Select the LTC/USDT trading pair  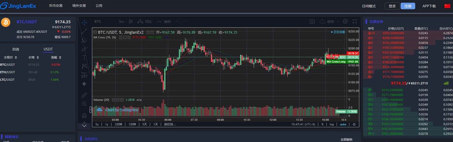(37, 80)
